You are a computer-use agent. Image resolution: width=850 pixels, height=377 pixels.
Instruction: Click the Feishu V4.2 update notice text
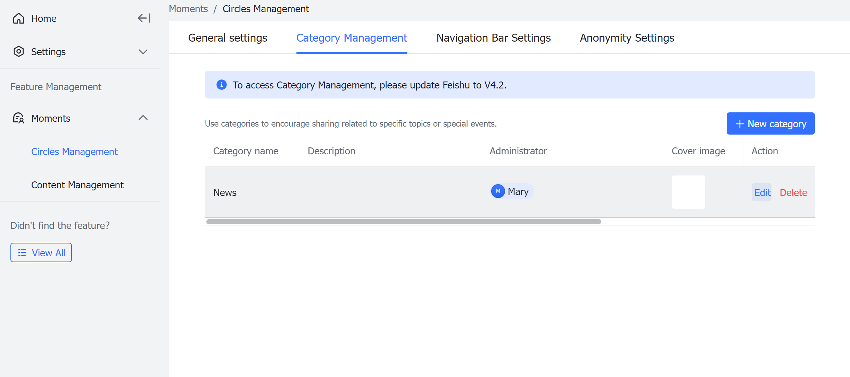(x=370, y=85)
